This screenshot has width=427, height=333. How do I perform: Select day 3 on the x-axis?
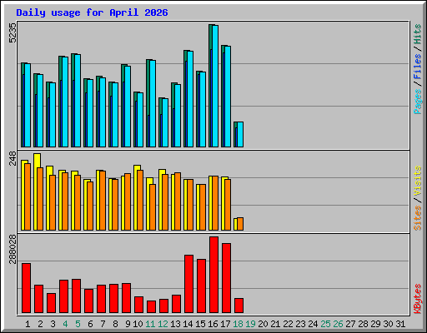[53, 324]
